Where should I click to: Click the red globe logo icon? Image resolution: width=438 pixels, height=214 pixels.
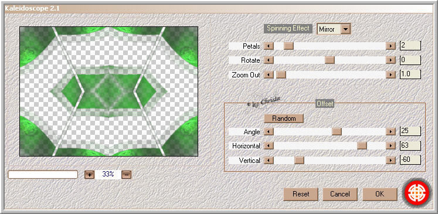coord(417,192)
